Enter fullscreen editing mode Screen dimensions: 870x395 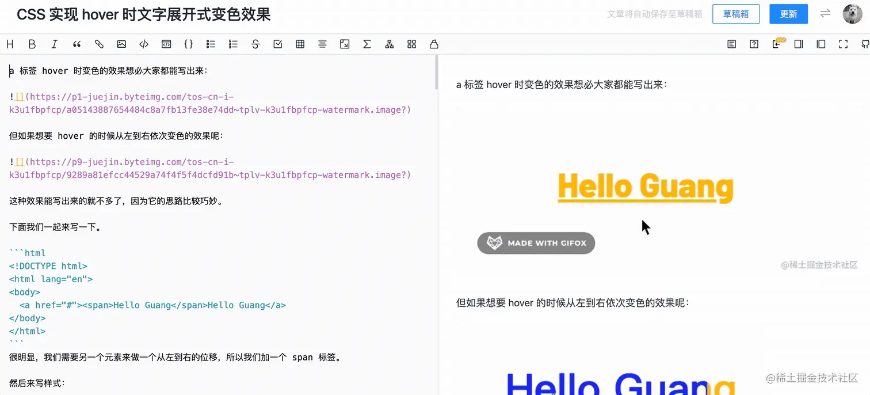[844, 44]
